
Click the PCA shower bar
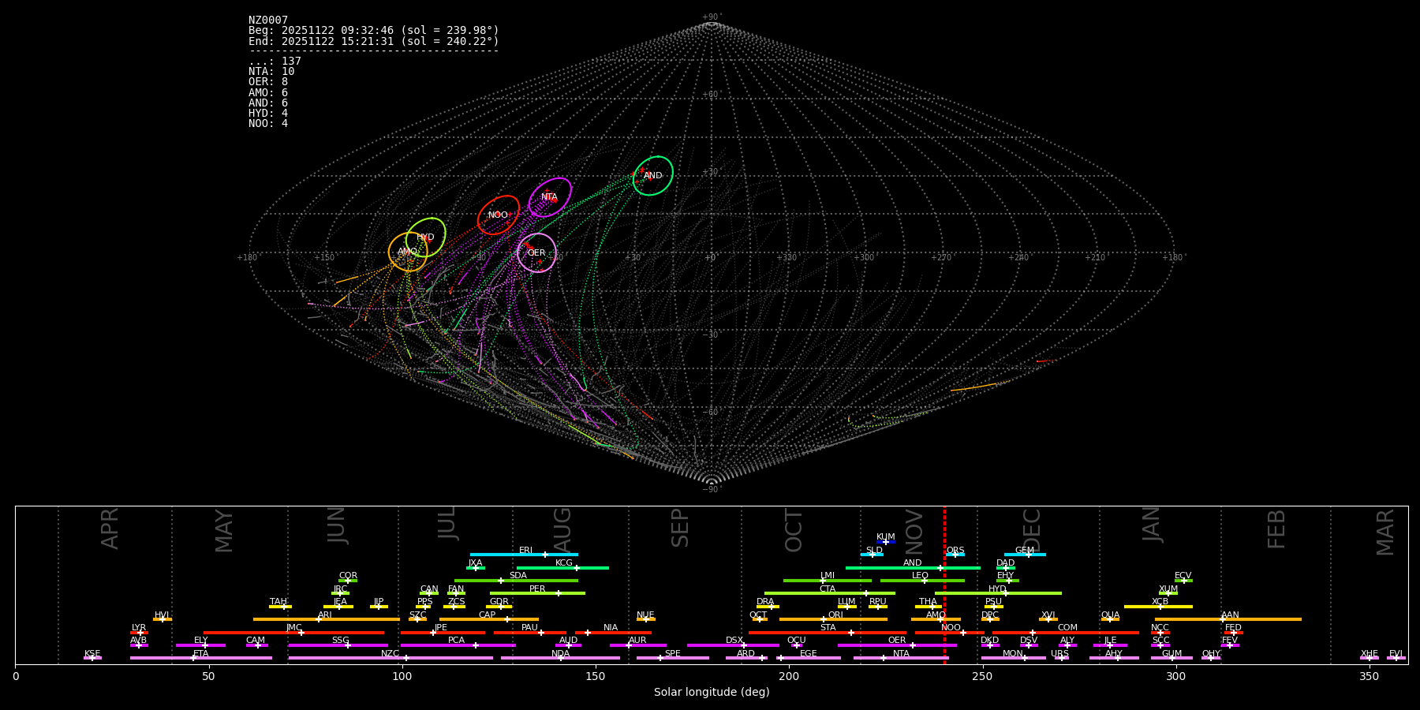pos(458,645)
